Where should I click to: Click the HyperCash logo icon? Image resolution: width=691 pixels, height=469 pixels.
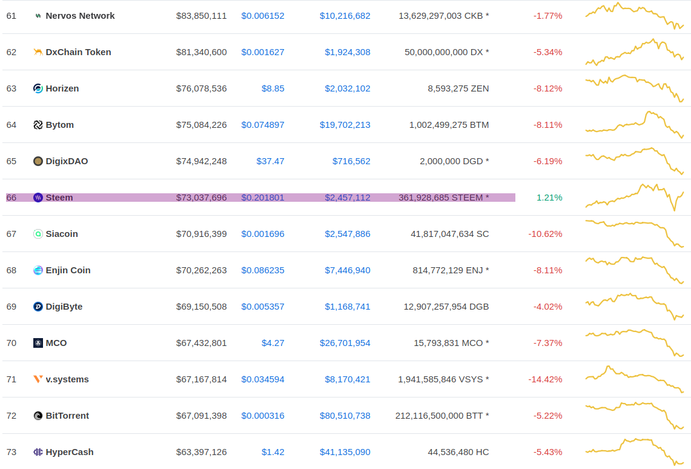pos(38,452)
